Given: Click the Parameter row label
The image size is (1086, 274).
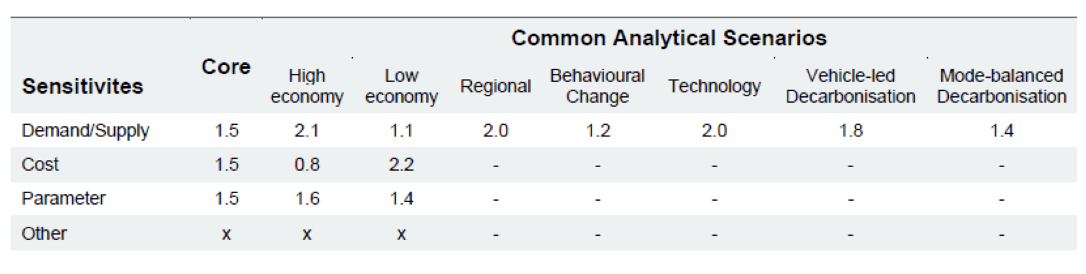Looking at the screenshot, I should [x=64, y=198].
